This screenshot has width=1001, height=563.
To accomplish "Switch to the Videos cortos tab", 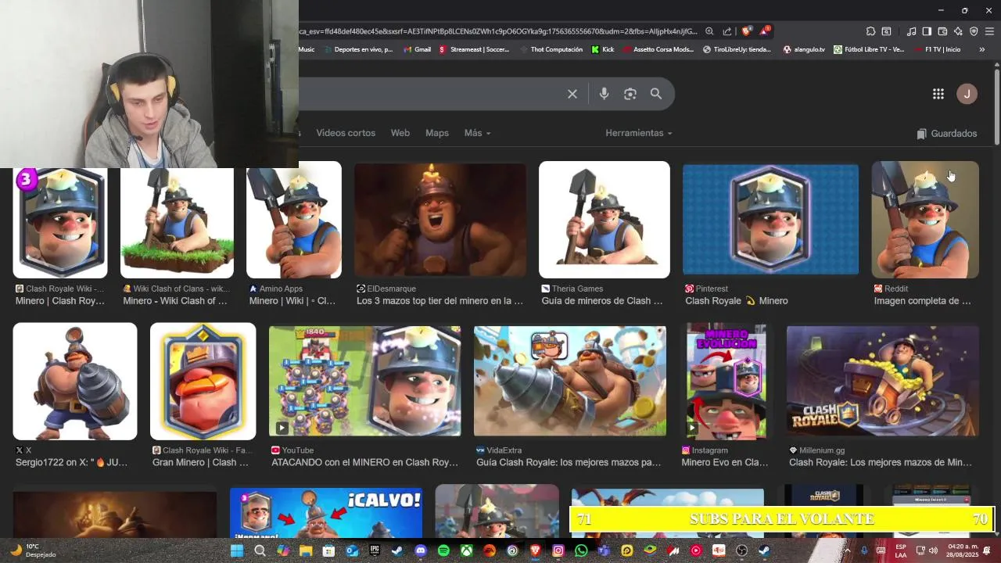I will coord(346,133).
